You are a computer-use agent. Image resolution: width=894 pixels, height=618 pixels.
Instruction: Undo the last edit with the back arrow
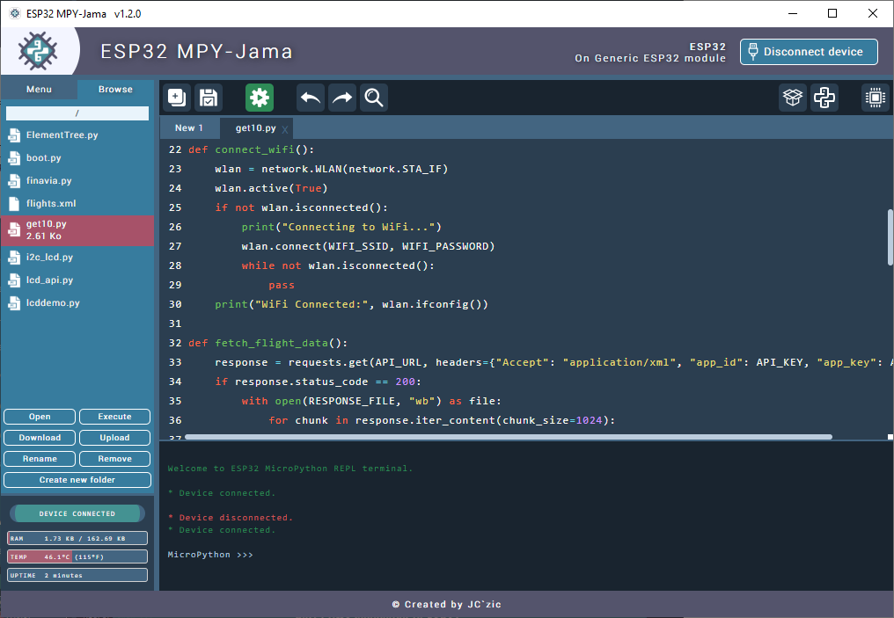[311, 98]
